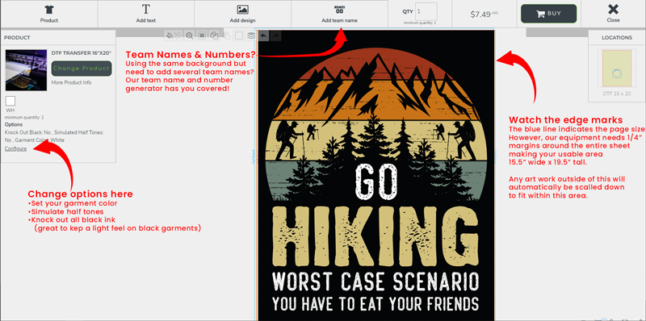
Task: Open the layers stack icon
Action: click(251, 35)
